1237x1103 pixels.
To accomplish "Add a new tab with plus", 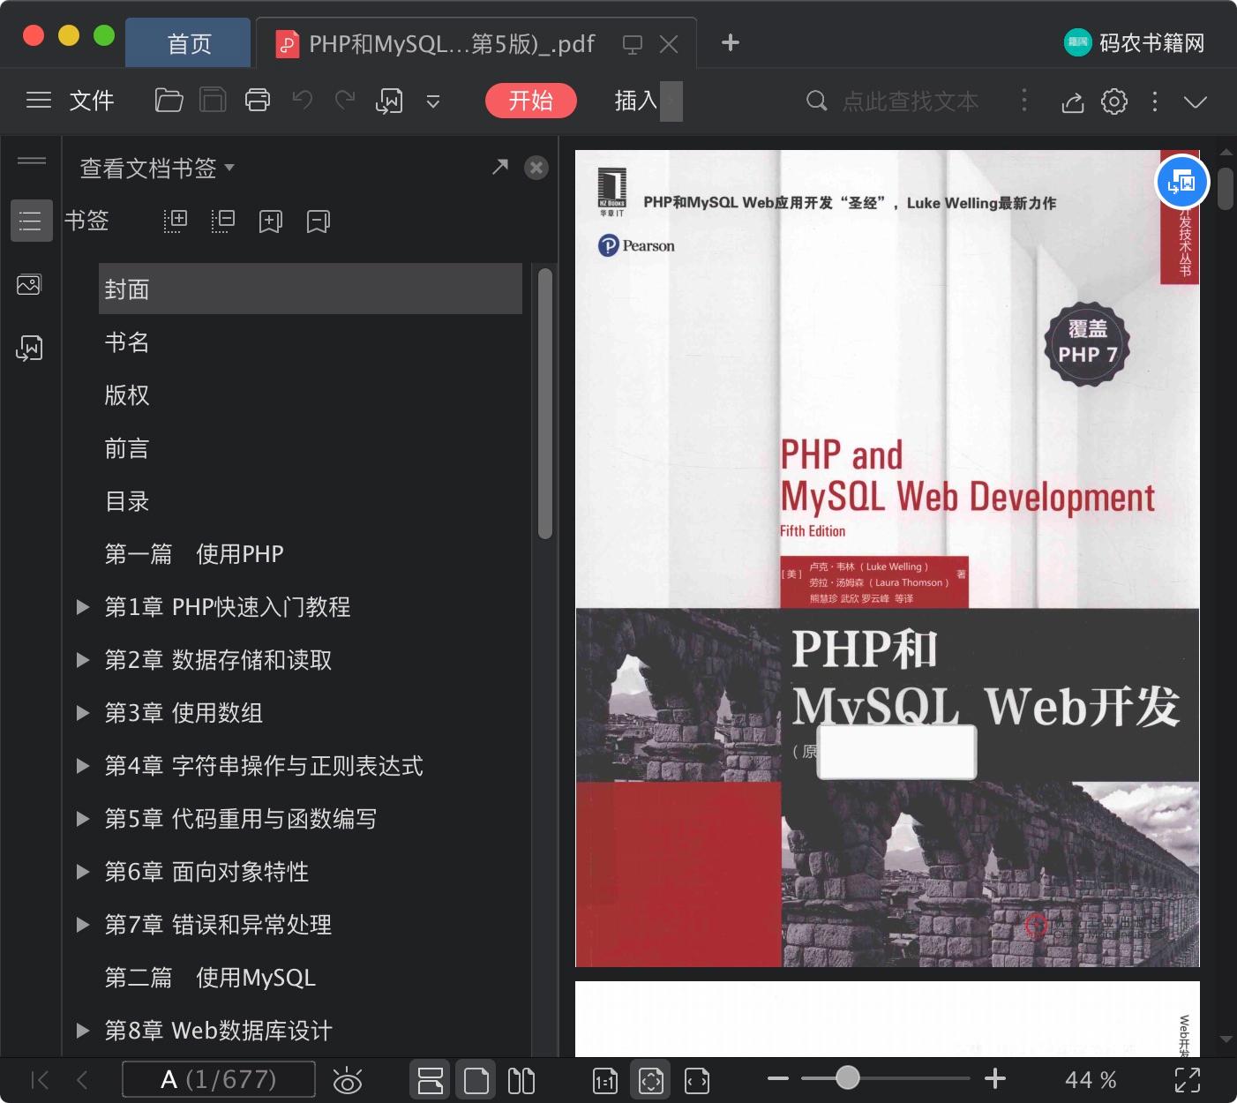I will pos(731,42).
